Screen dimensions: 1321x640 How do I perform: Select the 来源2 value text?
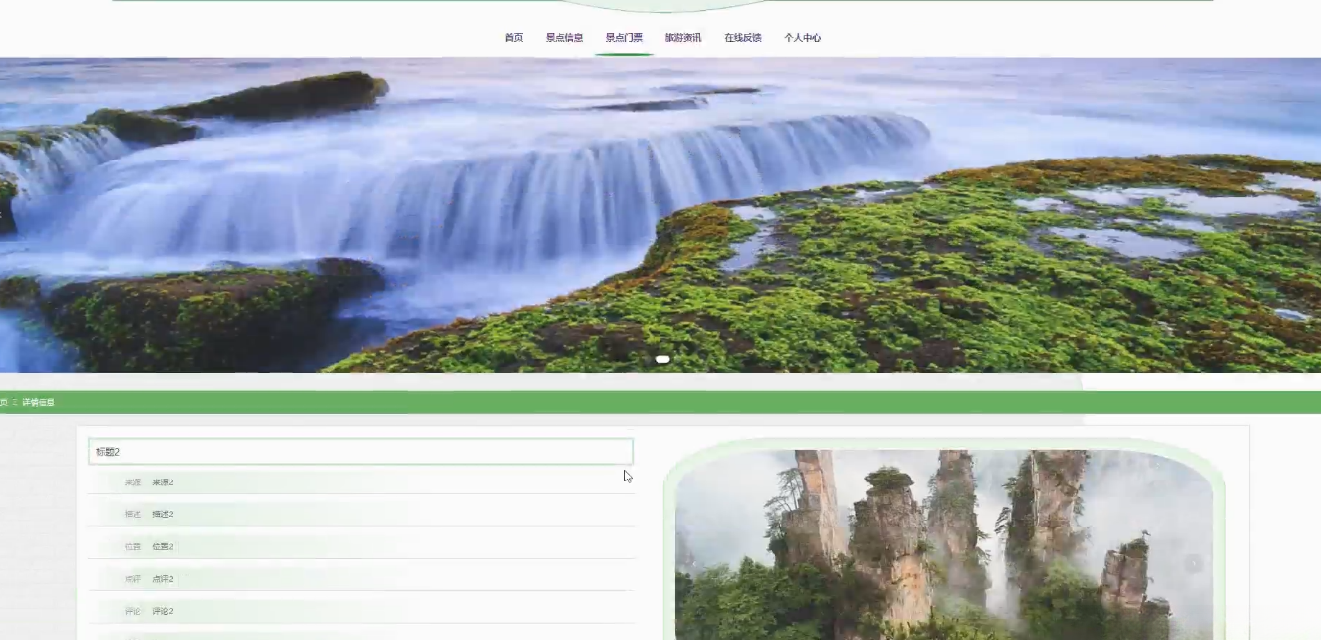pyautogui.click(x=163, y=482)
